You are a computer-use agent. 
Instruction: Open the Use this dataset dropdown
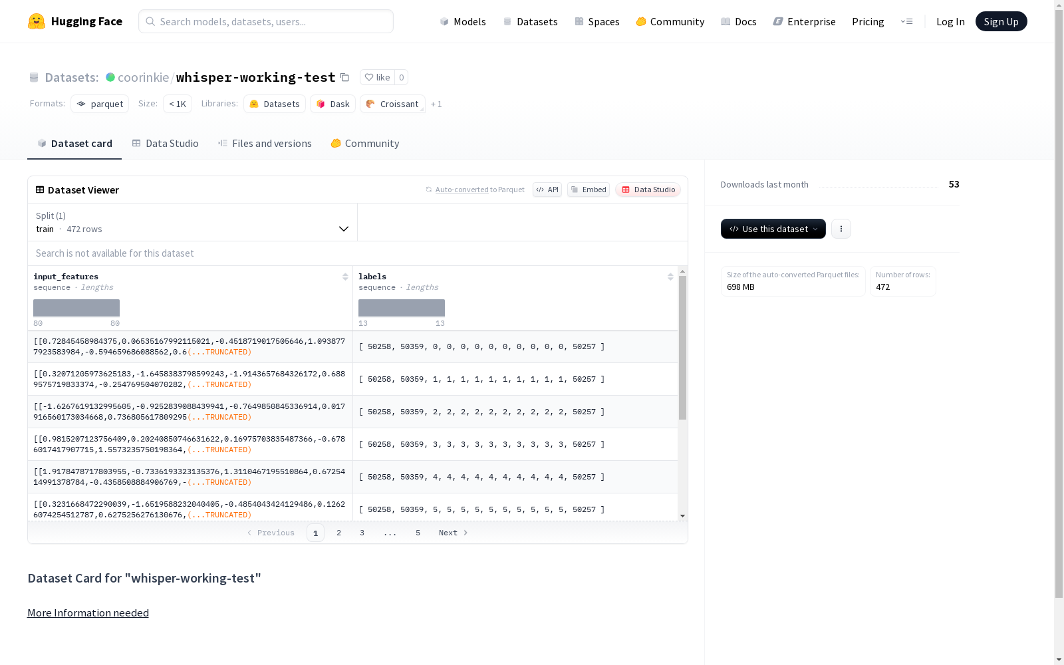pos(773,229)
